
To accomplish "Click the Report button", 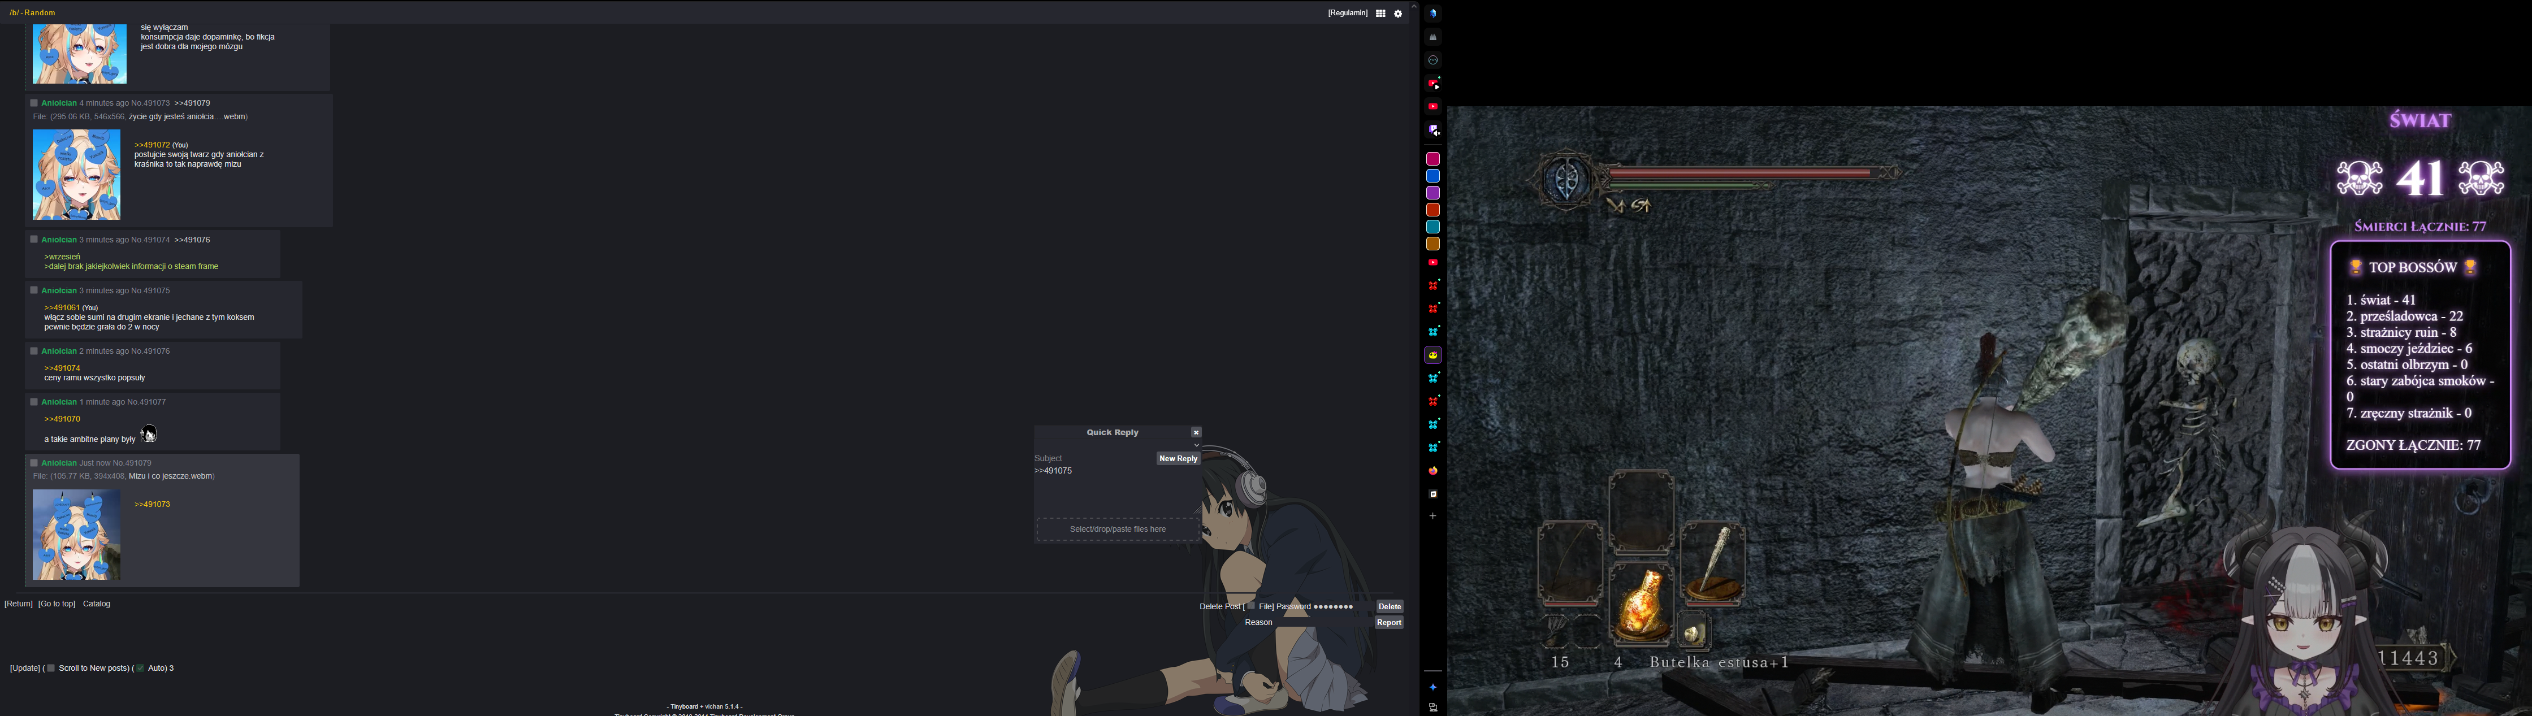I will [x=1389, y=623].
